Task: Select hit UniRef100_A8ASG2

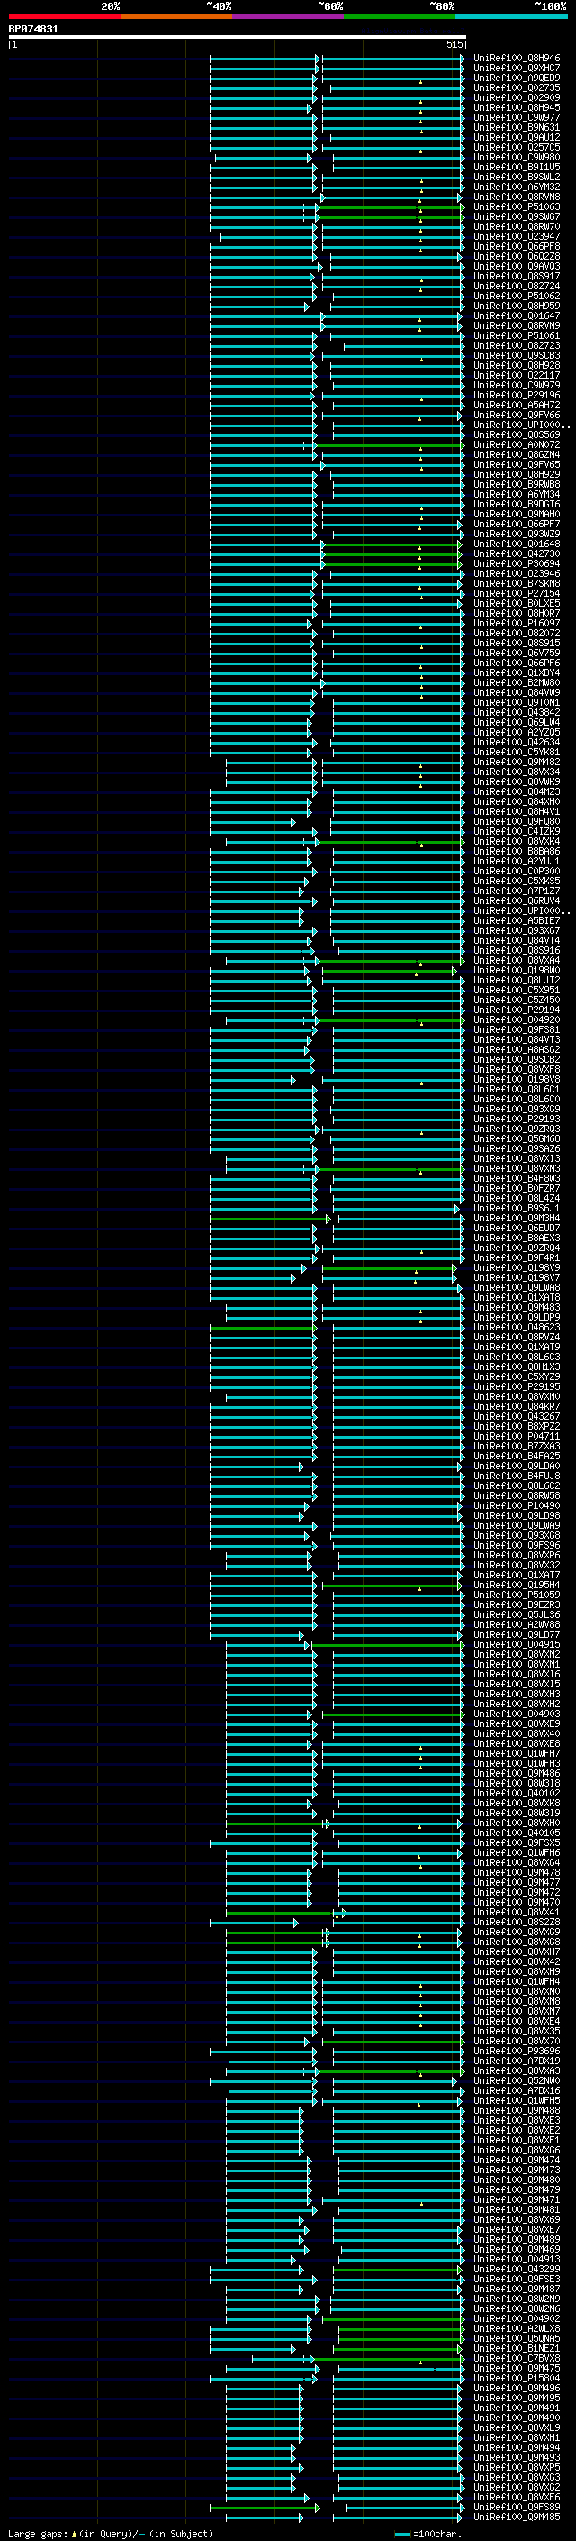Action: coord(517,1049)
